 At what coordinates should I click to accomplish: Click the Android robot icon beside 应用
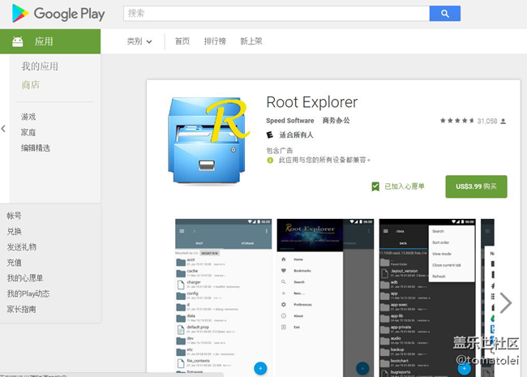coord(18,41)
